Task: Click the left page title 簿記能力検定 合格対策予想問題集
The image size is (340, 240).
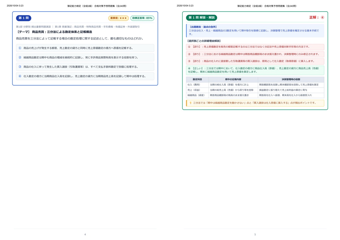Action: 97,6
